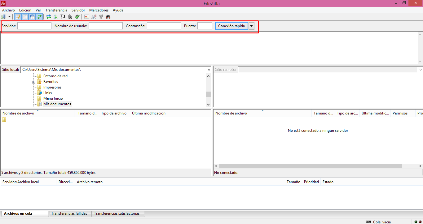Open the Transferencia menu
423x224 pixels.
(x=56, y=10)
